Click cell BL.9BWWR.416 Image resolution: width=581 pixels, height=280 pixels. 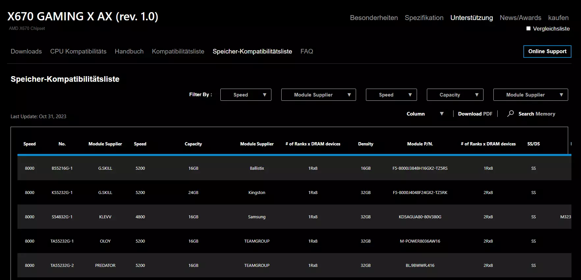(420, 265)
